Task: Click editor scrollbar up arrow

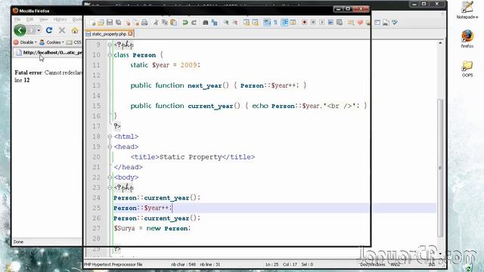Action: coord(440,43)
